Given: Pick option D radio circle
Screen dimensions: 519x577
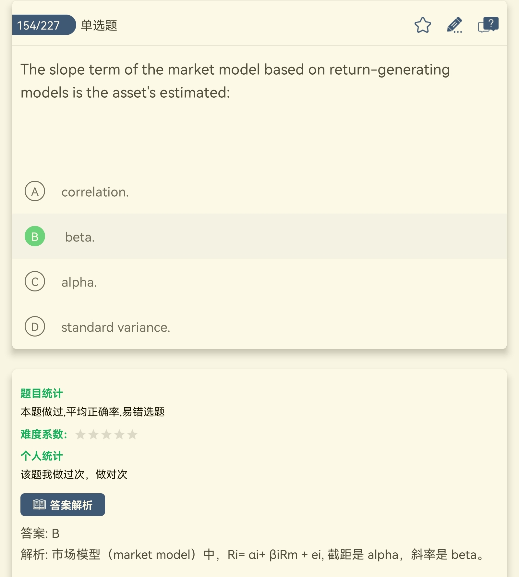Looking at the screenshot, I should coord(35,326).
